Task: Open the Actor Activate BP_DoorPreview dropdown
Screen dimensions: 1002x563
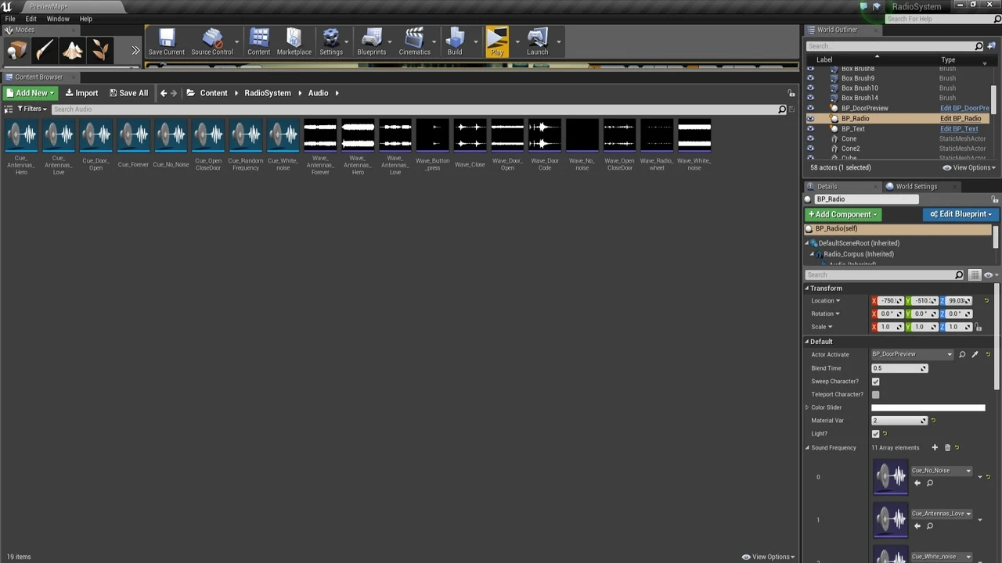Action: [x=912, y=354]
